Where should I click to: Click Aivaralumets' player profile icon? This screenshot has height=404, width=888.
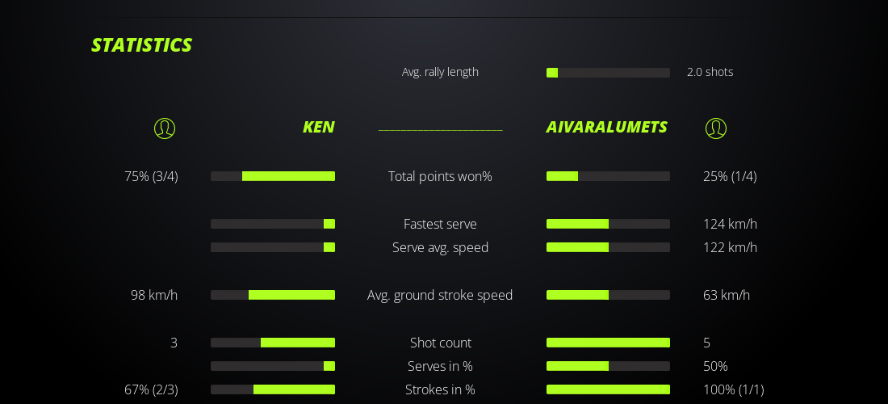tap(716, 128)
